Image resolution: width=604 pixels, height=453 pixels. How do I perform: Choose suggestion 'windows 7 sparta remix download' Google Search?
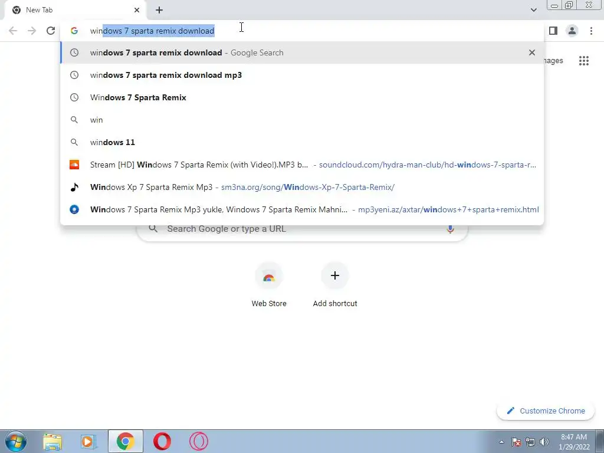(303, 52)
